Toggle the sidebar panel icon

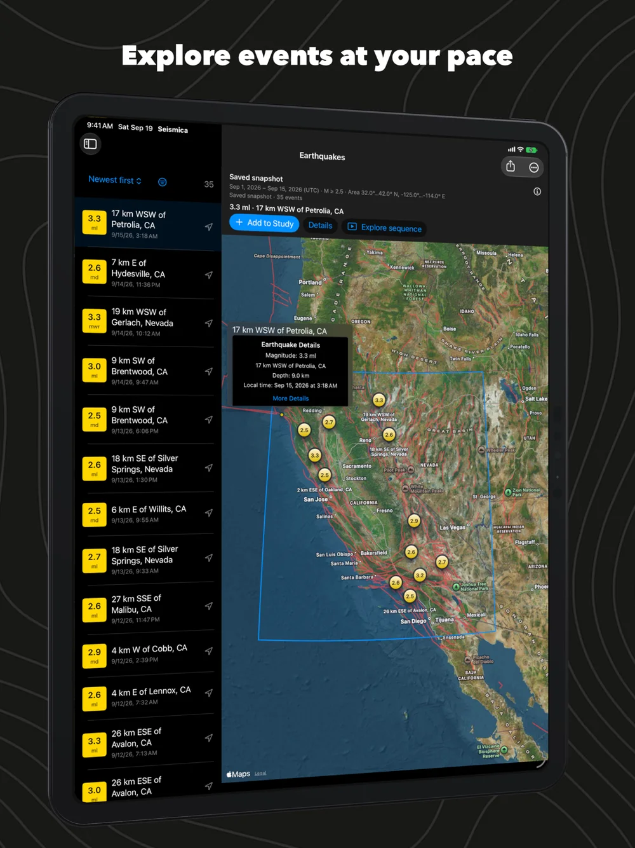click(90, 144)
